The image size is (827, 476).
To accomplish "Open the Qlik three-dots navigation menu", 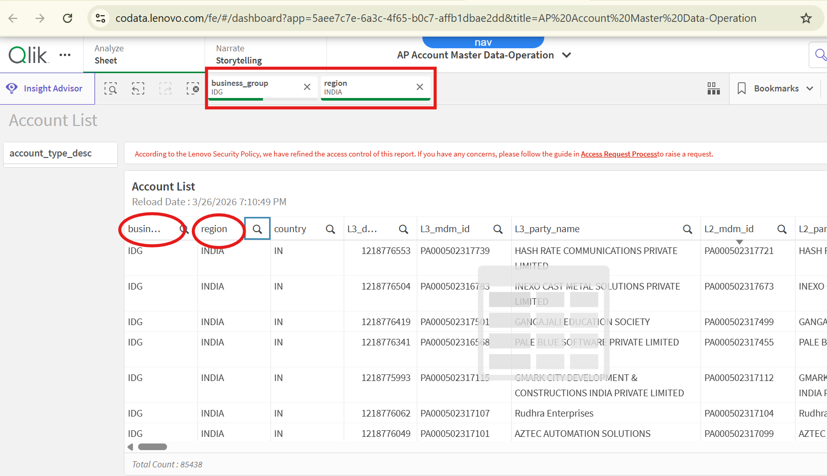I will [65, 55].
